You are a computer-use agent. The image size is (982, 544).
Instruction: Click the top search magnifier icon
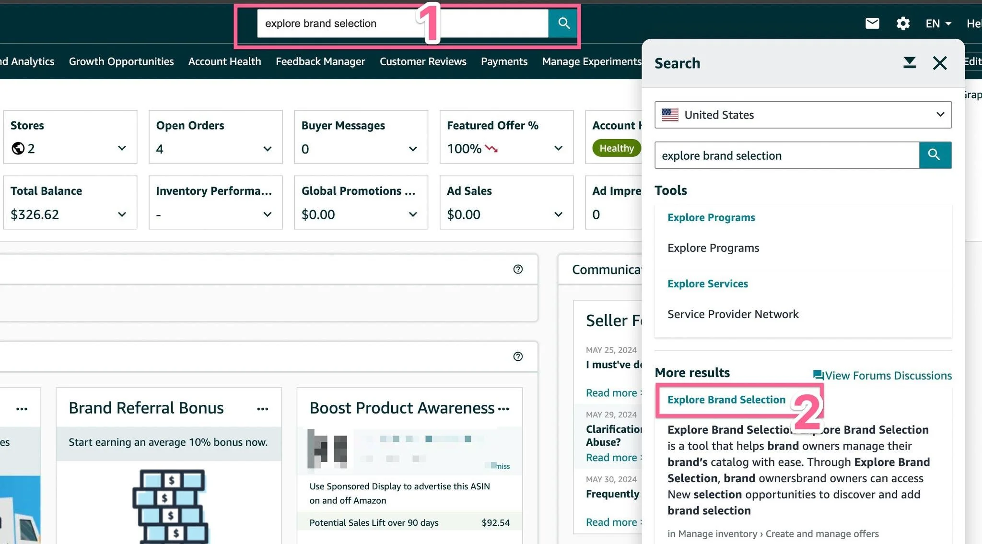(x=563, y=23)
